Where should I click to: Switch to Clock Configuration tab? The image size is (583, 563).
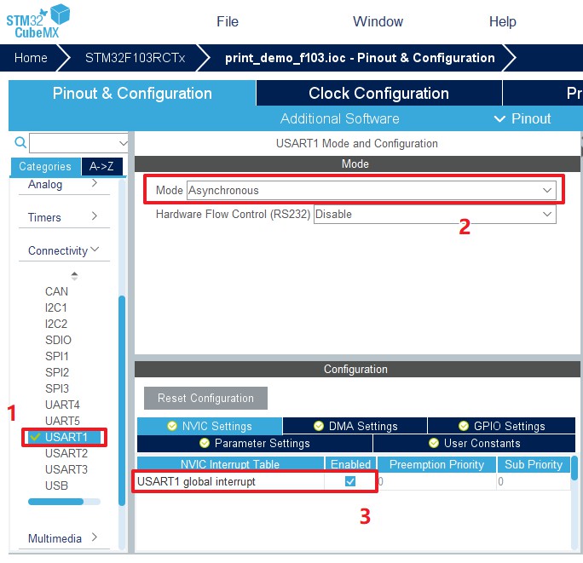(x=378, y=93)
